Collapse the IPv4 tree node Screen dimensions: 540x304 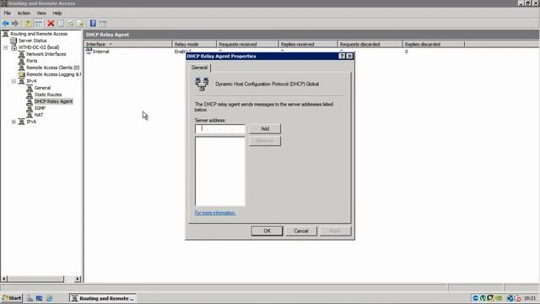pos(13,81)
